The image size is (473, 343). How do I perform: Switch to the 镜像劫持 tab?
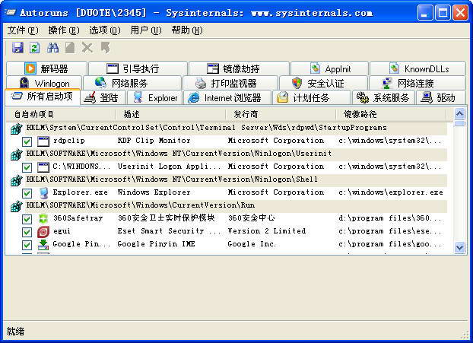tap(239, 68)
